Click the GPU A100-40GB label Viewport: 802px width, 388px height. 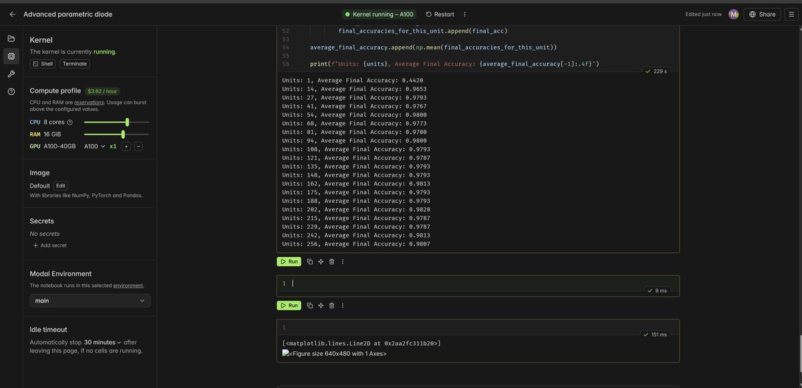53,146
